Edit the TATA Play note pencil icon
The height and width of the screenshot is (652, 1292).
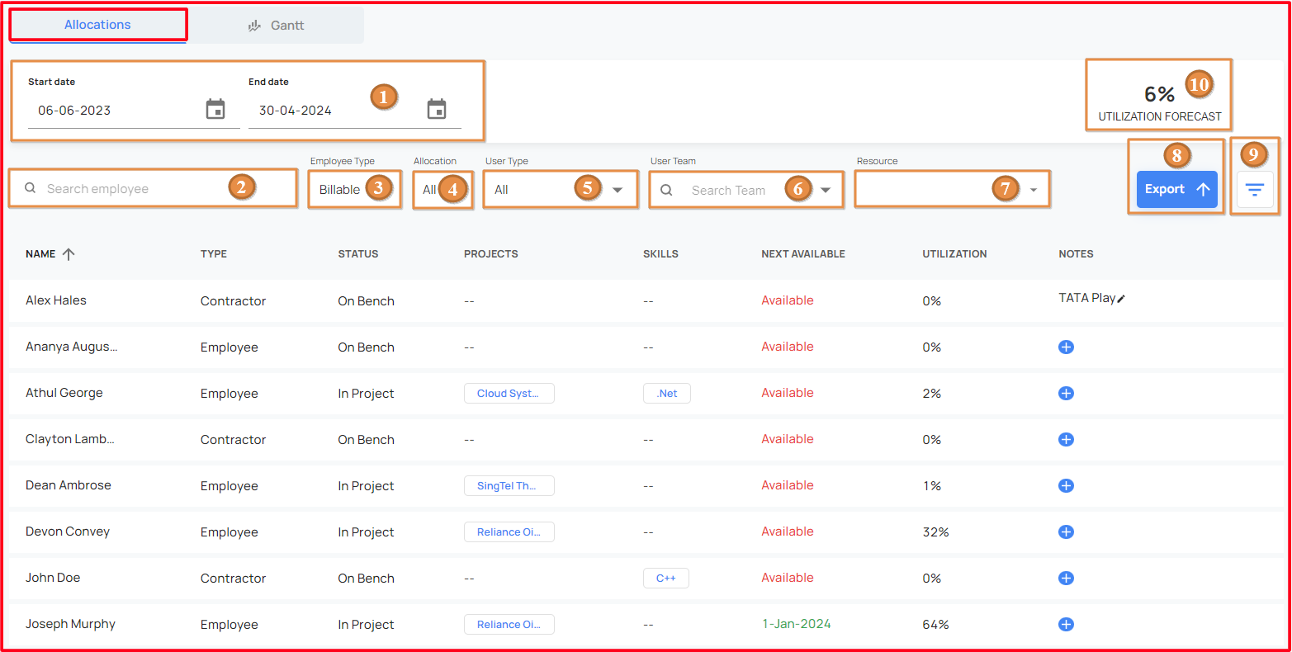point(1121,299)
